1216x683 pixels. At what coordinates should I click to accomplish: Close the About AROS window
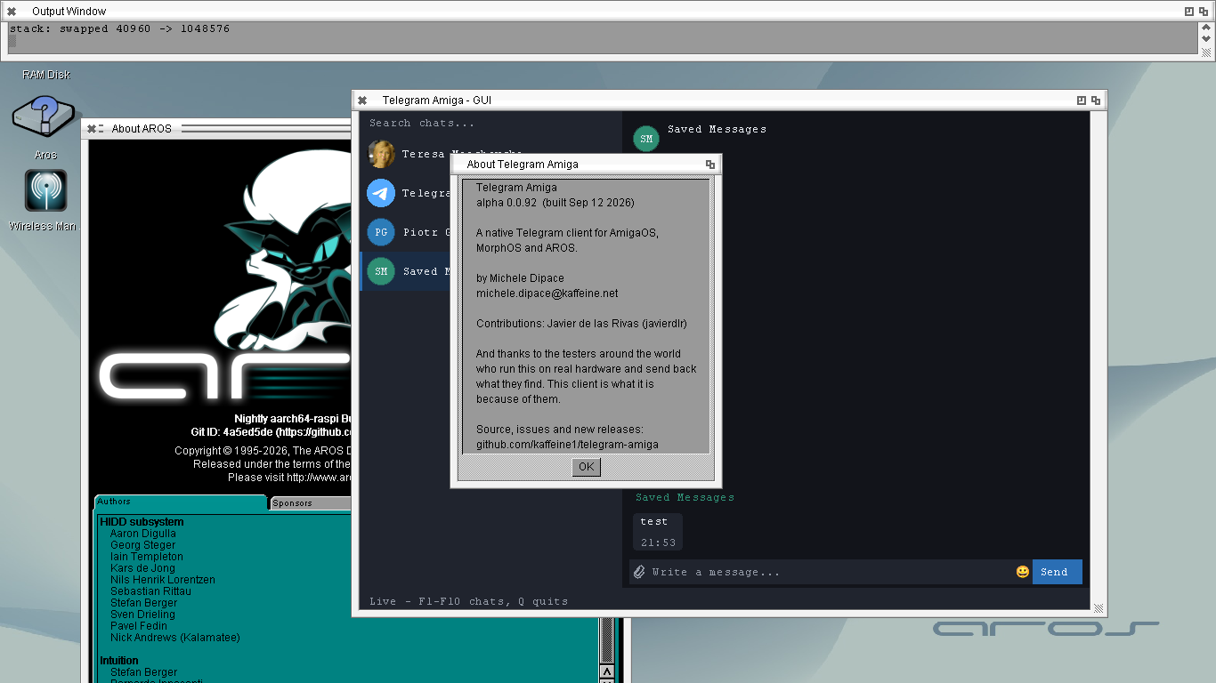point(92,129)
